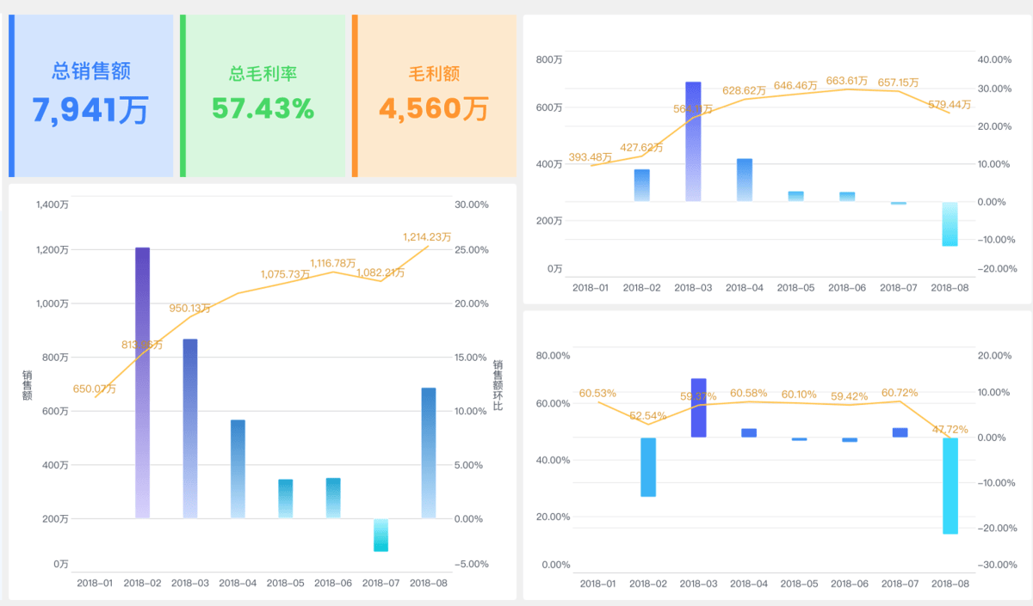The height and width of the screenshot is (606, 1033).
Task: Click the 80.00% axis value
Action: (553, 356)
